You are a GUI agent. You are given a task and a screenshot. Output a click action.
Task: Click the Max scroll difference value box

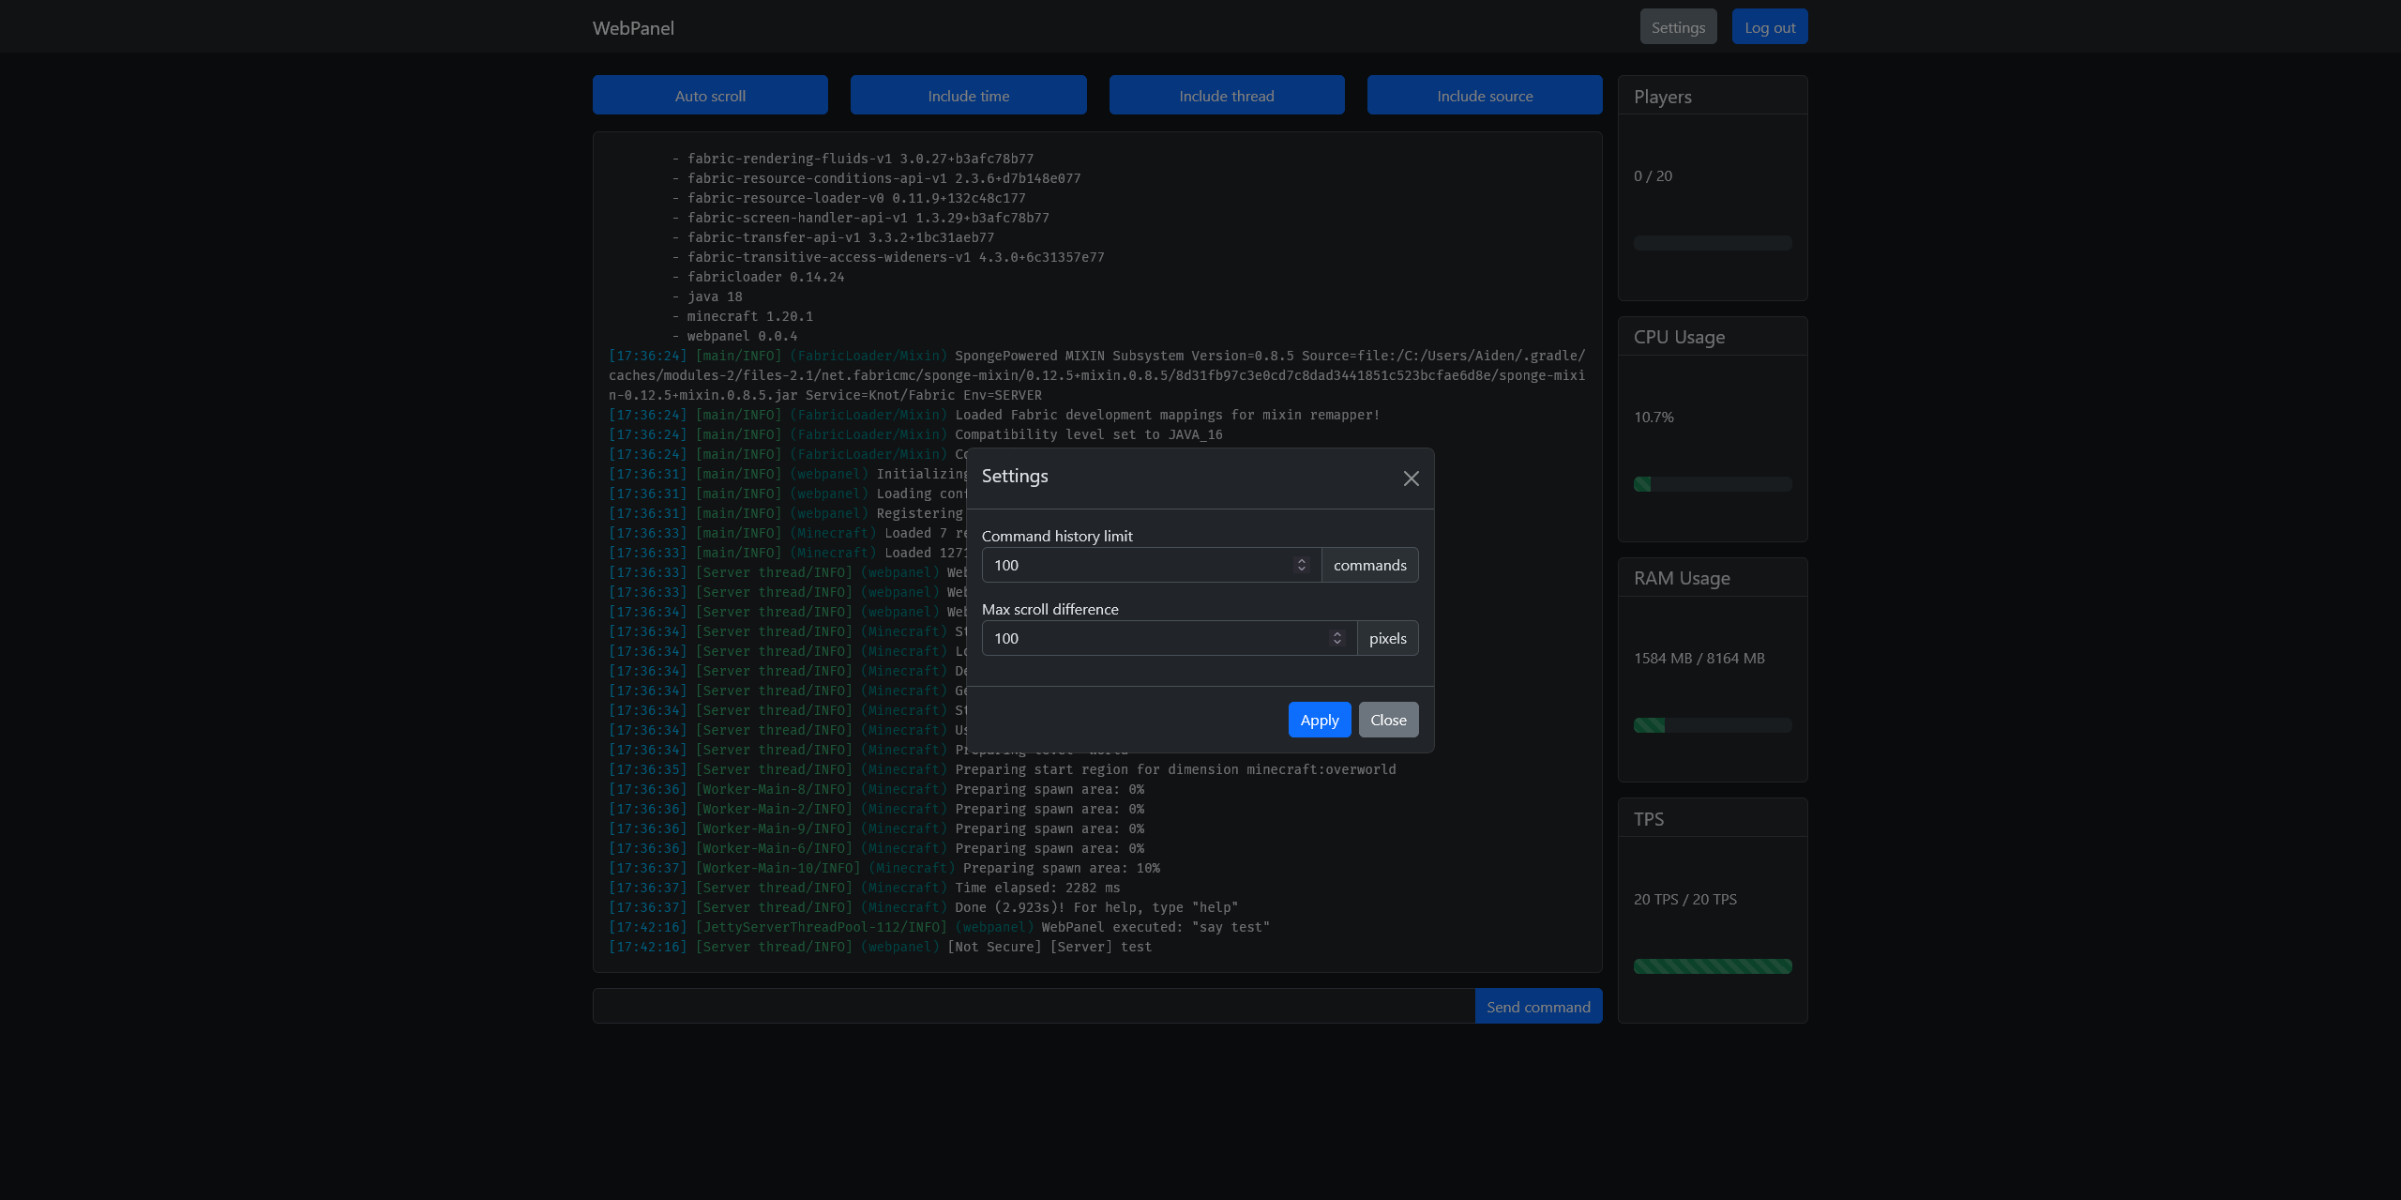tap(1154, 638)
